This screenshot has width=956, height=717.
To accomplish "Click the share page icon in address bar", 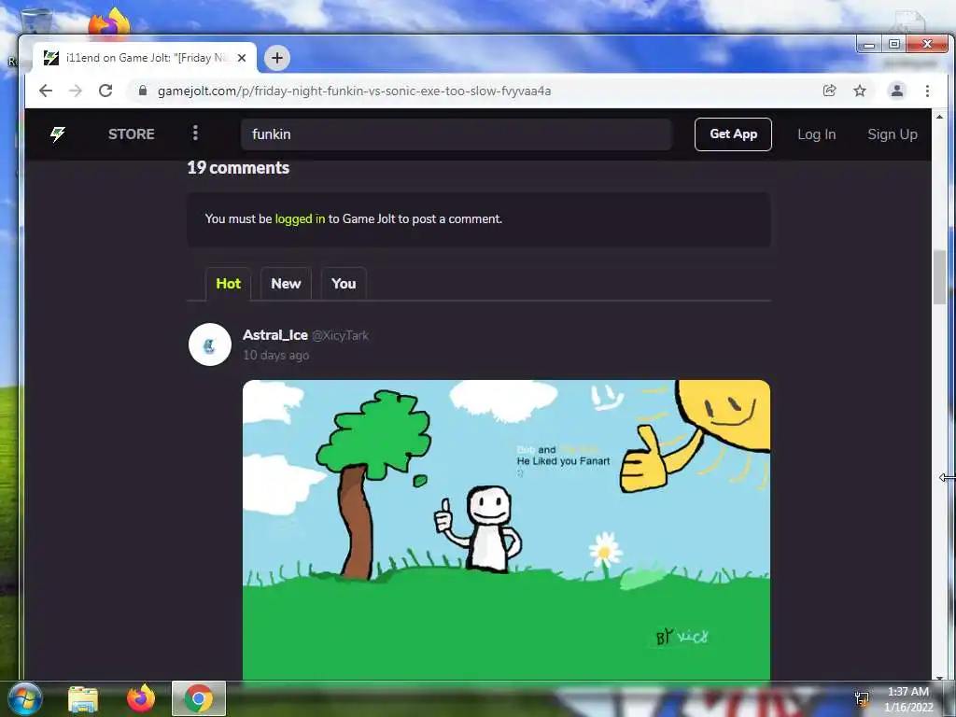I will (829, 91).
